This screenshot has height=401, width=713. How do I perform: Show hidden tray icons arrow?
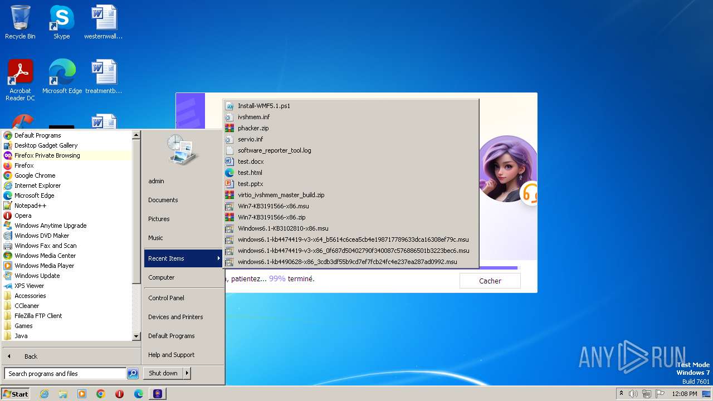pyautogui.click(x=621, y=394)
